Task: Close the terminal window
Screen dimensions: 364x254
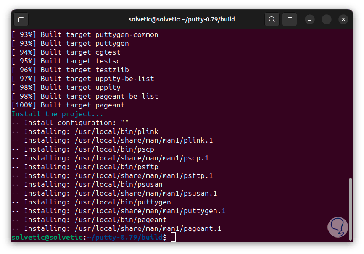Action: (x=343, y=19)
